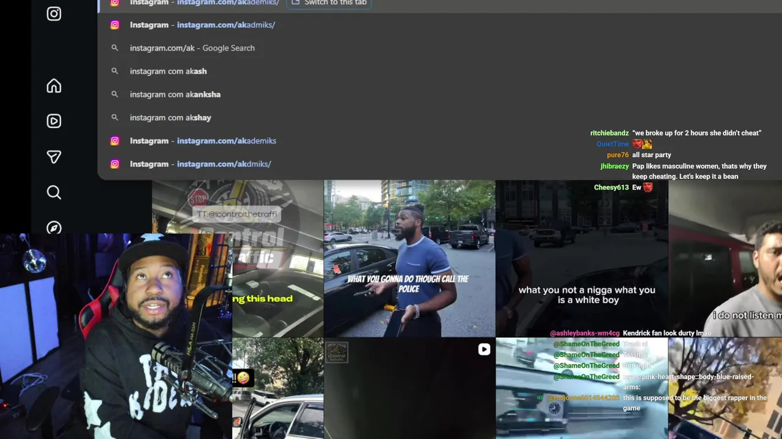
Task: Open the Instagram logo in sidebar
Action: [x=54, y=13]
